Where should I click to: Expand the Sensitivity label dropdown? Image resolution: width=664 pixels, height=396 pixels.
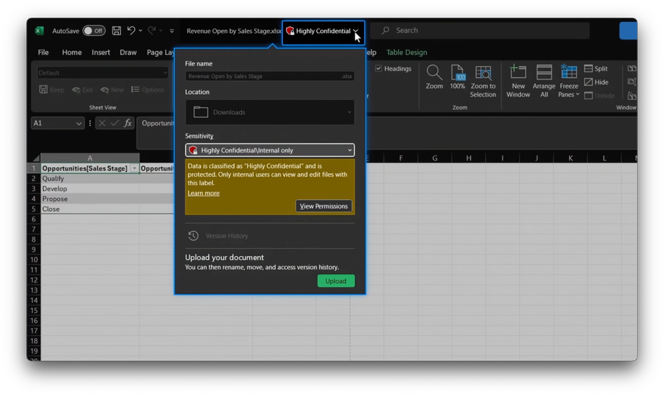point(270,150)
